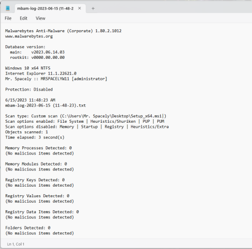Add a new tab with plus button
The width and height of the screenshot is (252, 249).
point(93,9)
